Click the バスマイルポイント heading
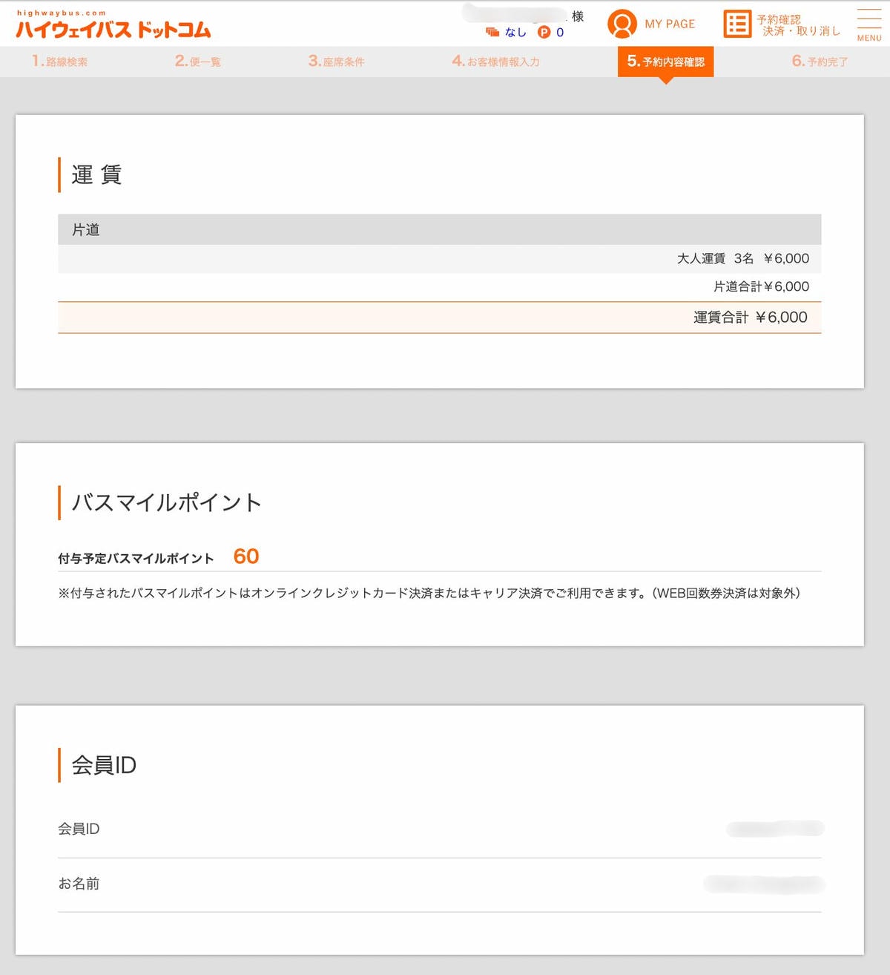Viewport: 890px width, 975px height. (167, 502)
